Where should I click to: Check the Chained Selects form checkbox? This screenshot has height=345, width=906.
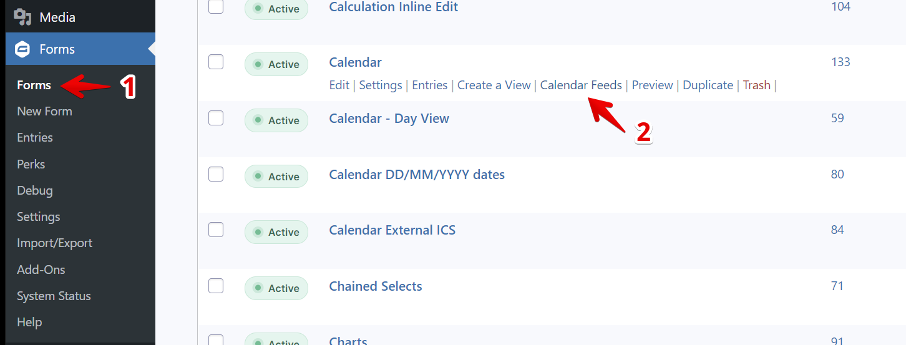click(x=216, y=286)
